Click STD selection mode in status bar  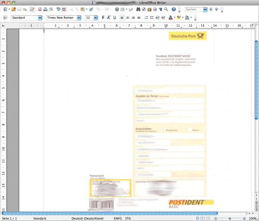click(128, 218)
